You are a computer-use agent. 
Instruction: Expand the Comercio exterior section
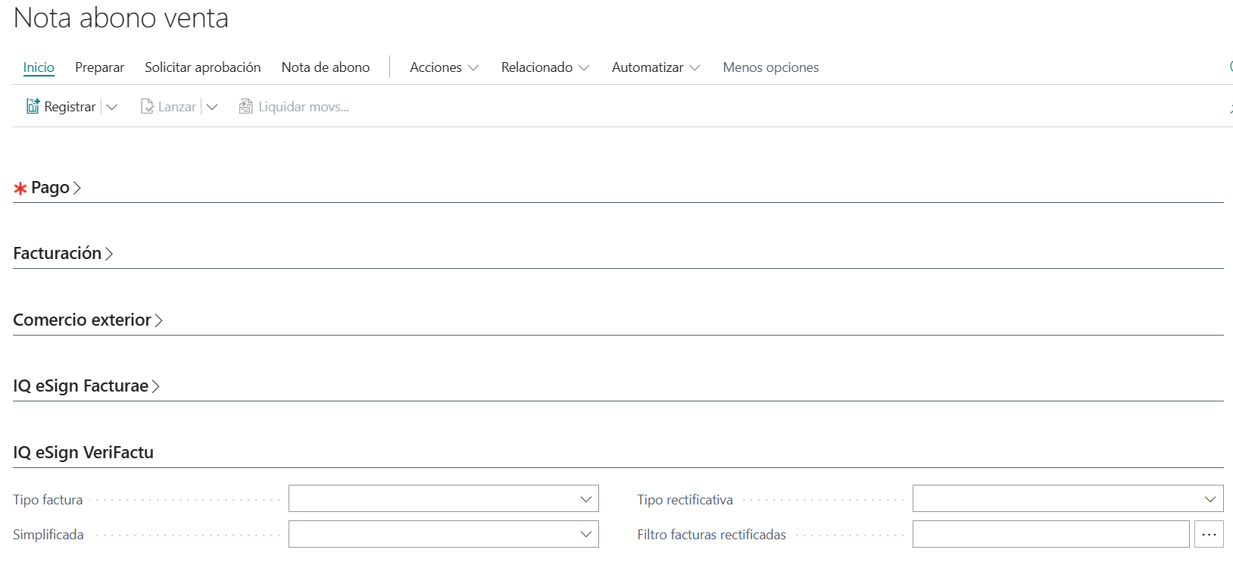click(82, 320)
